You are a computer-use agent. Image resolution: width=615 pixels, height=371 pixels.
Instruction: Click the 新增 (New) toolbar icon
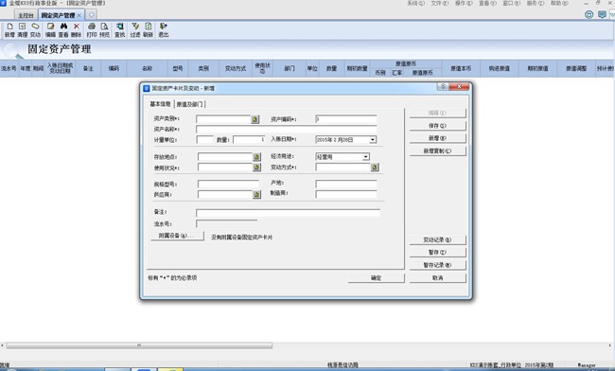9,29
